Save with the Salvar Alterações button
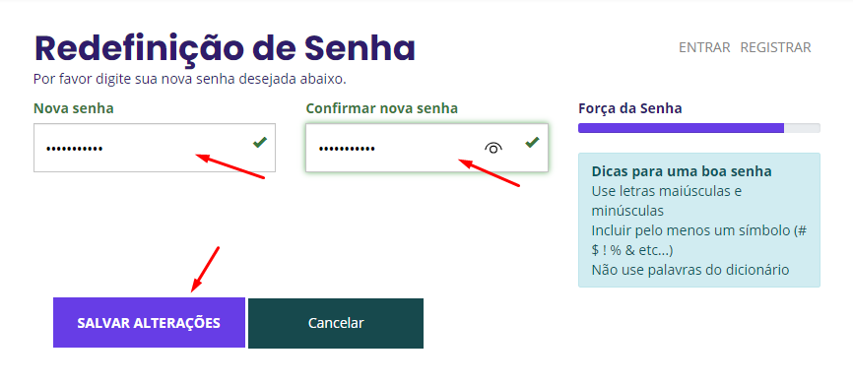Image resolution: width=853 pixels, height=386 pixels. coord(149,323)
